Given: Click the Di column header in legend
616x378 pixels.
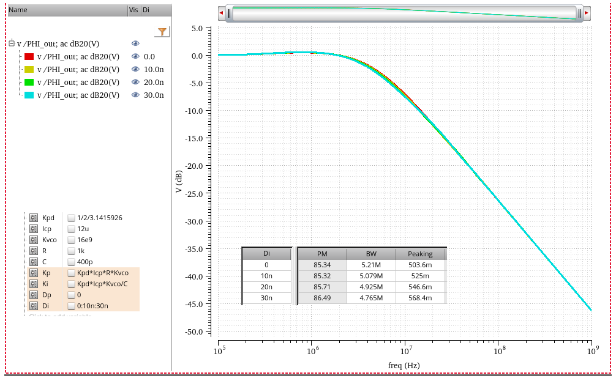Looking at the screenshot, I should point(156,10).
